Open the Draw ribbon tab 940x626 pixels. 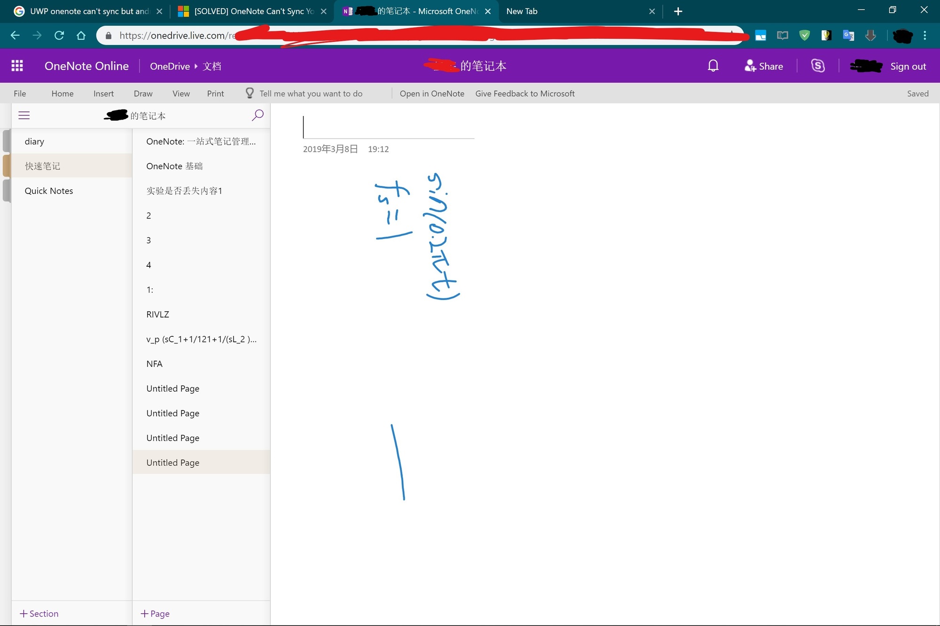pos(143,93)
